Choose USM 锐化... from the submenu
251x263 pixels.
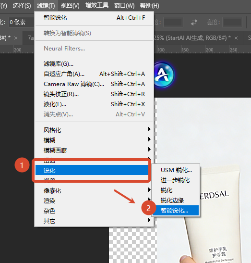pyautogui.click(x=176, y=170)
